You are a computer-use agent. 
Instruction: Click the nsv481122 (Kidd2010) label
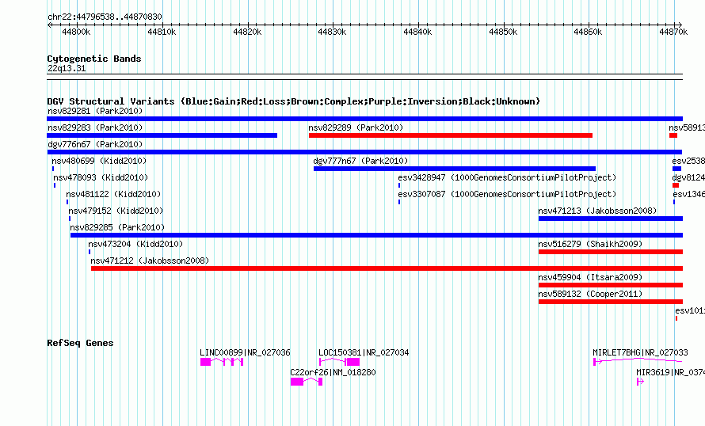click(x=113, y=194)
